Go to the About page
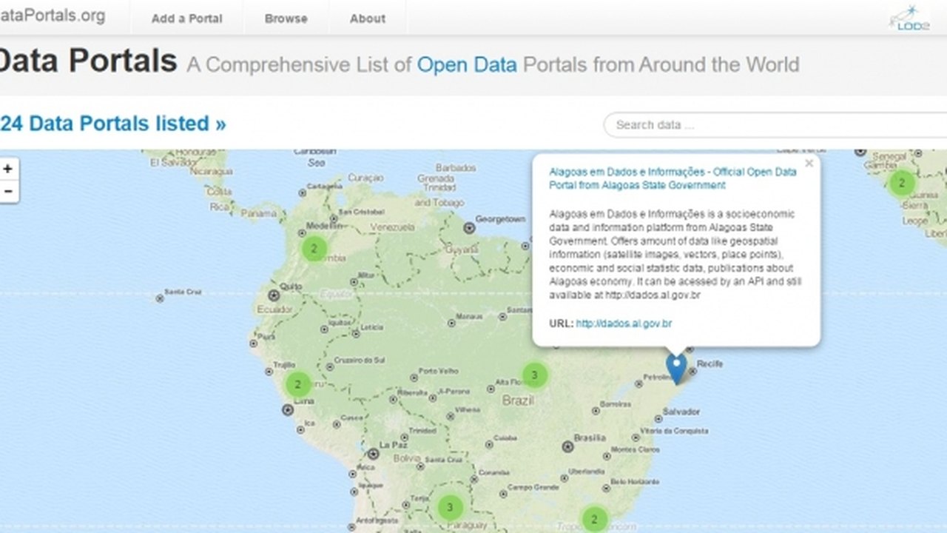 [x=368, y=19]
